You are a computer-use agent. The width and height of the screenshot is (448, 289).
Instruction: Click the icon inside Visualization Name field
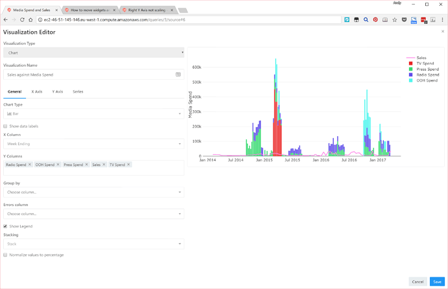point(178,75)
